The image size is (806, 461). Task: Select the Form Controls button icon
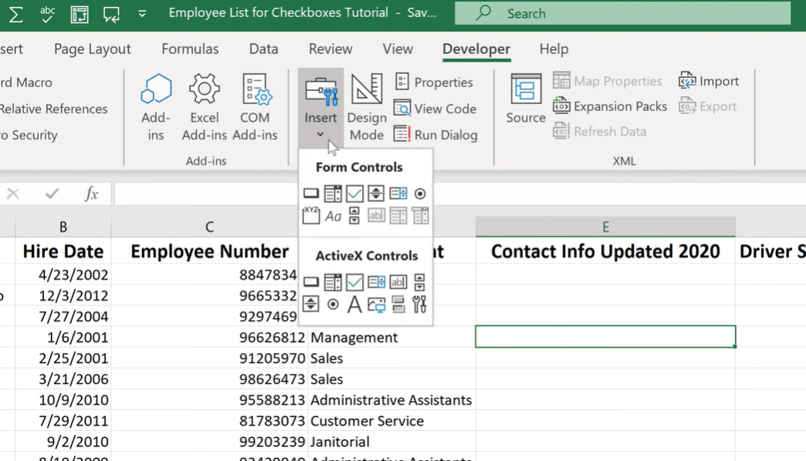311,193
